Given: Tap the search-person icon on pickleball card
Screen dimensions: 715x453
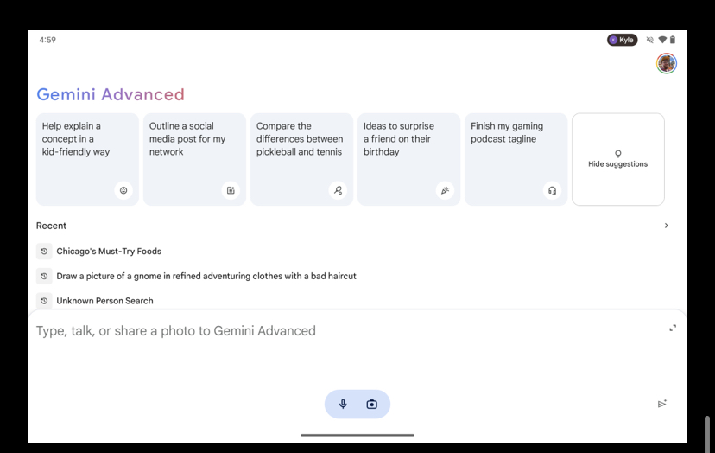Looking at the screenshot, I should 338,190.
